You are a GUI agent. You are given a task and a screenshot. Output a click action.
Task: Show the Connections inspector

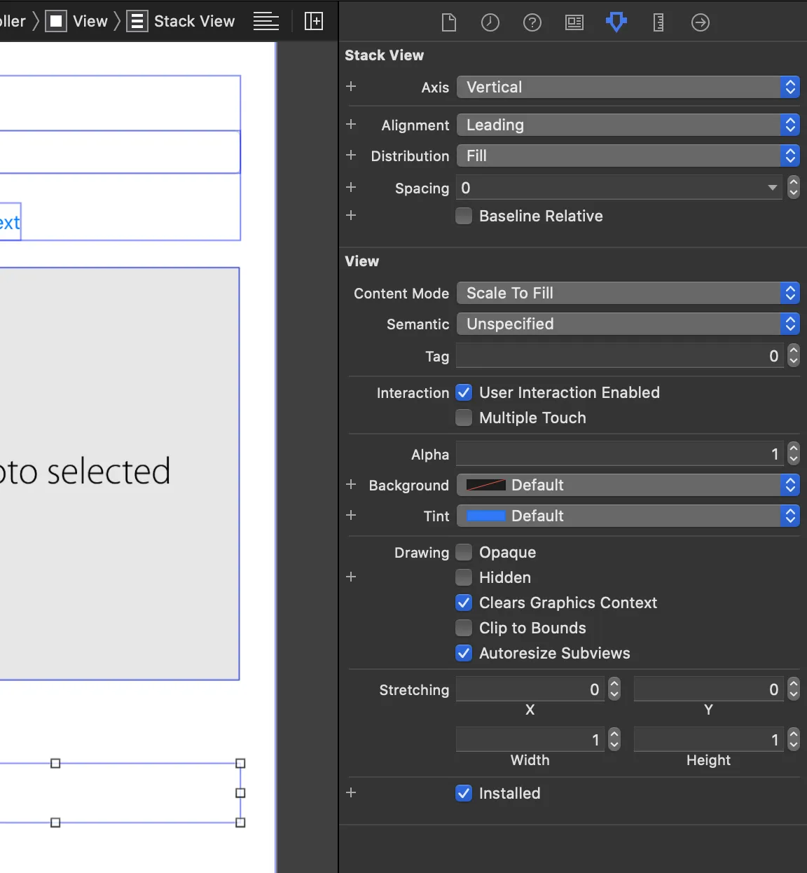701,22
